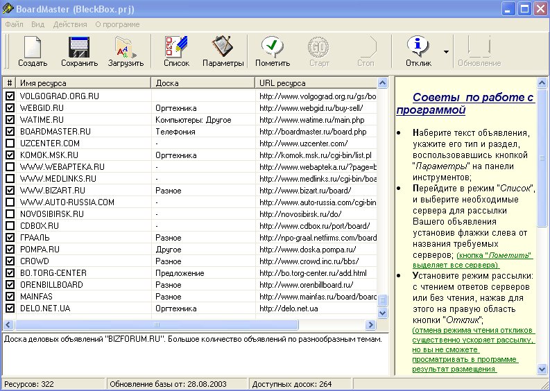This screenshot has width=550, height=391.
Task: Sort by Имя ресурса column header
Action: [x=83, y=83]
